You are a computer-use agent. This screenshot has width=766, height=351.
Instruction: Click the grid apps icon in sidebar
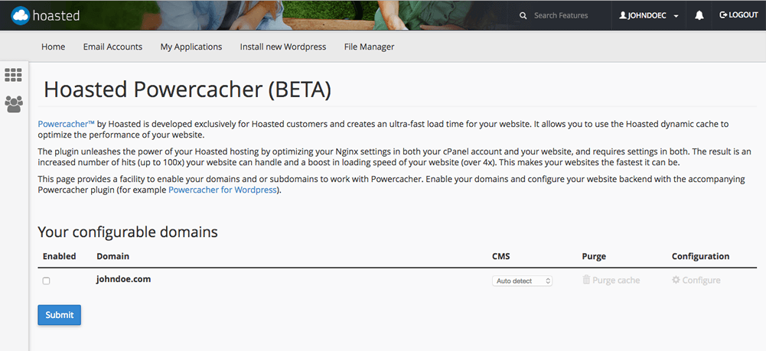(13, 75)
